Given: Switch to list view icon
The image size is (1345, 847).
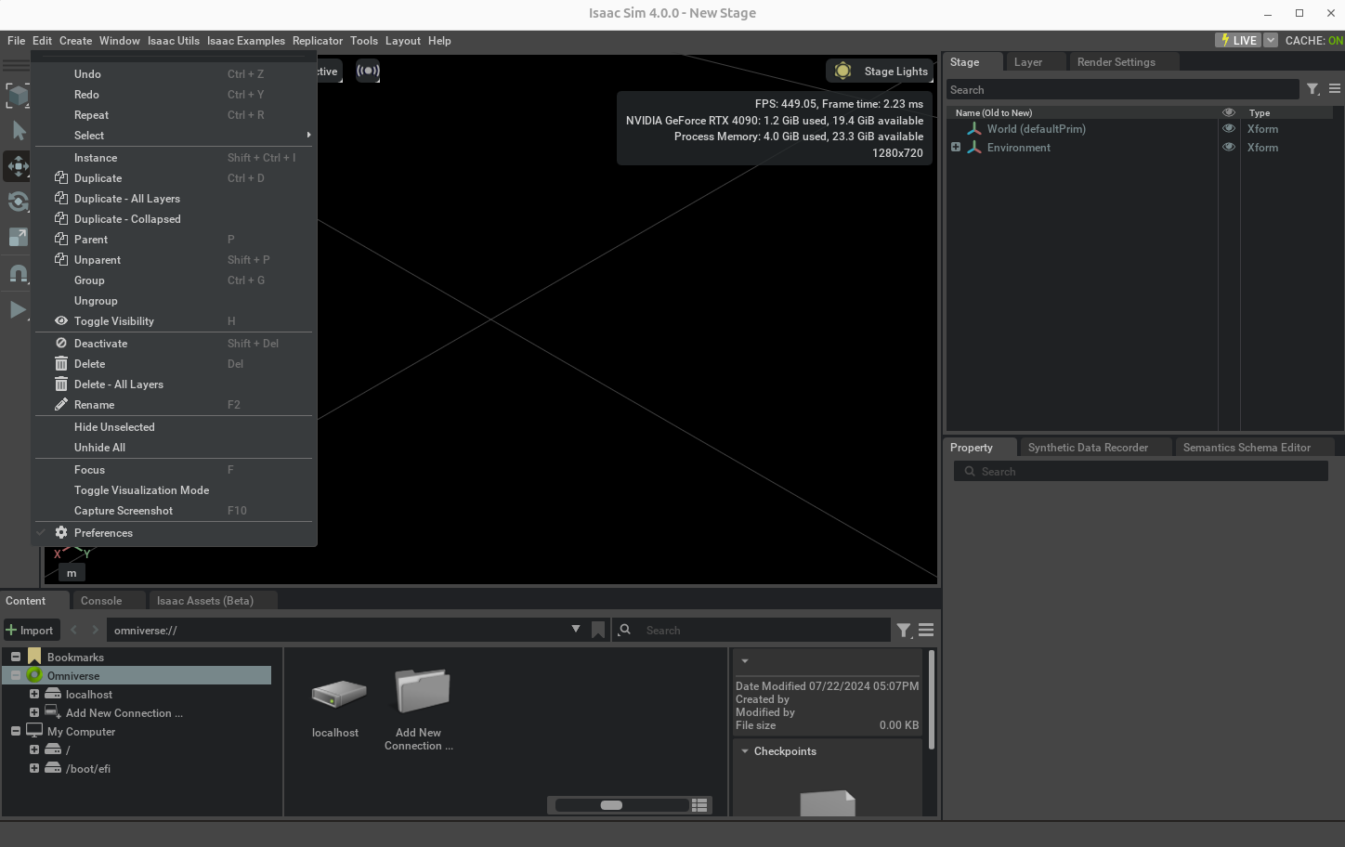Looking at the screenshot, I should click(700, 805).
